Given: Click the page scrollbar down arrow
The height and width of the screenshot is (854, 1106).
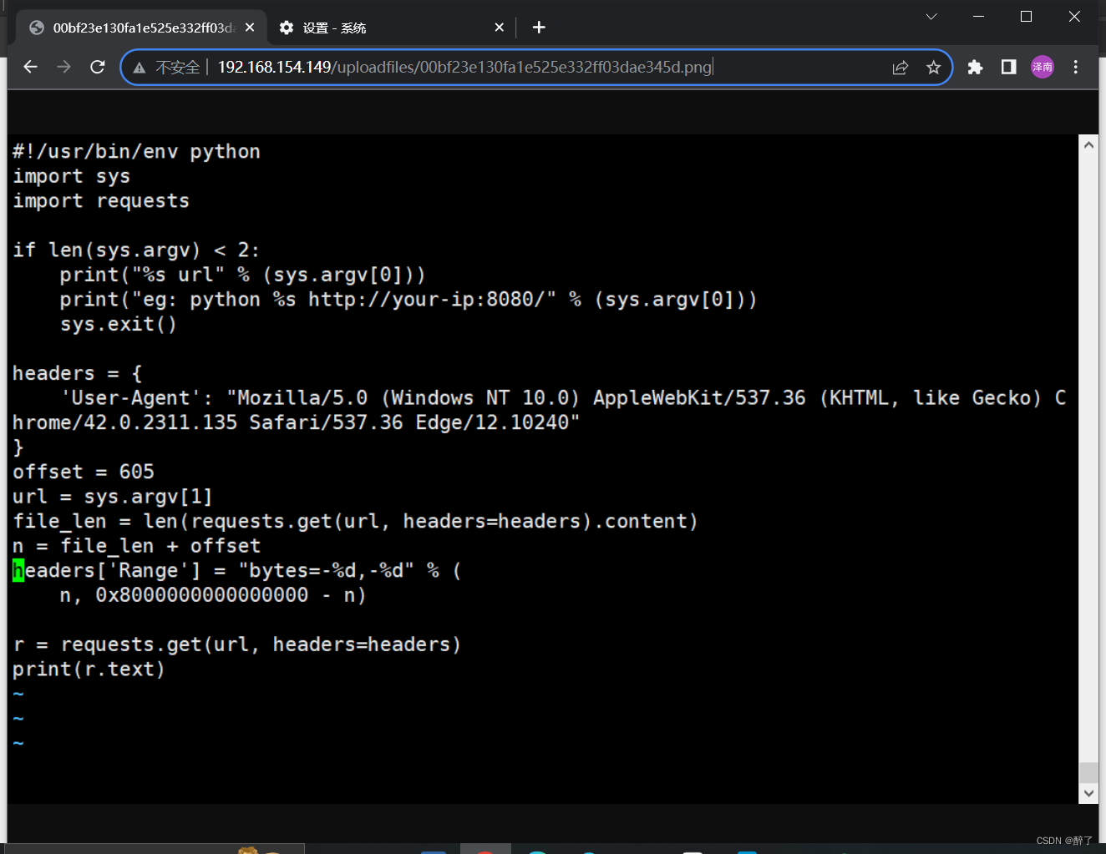Looking at the screenshot, I should click(x=1088, y=793).
